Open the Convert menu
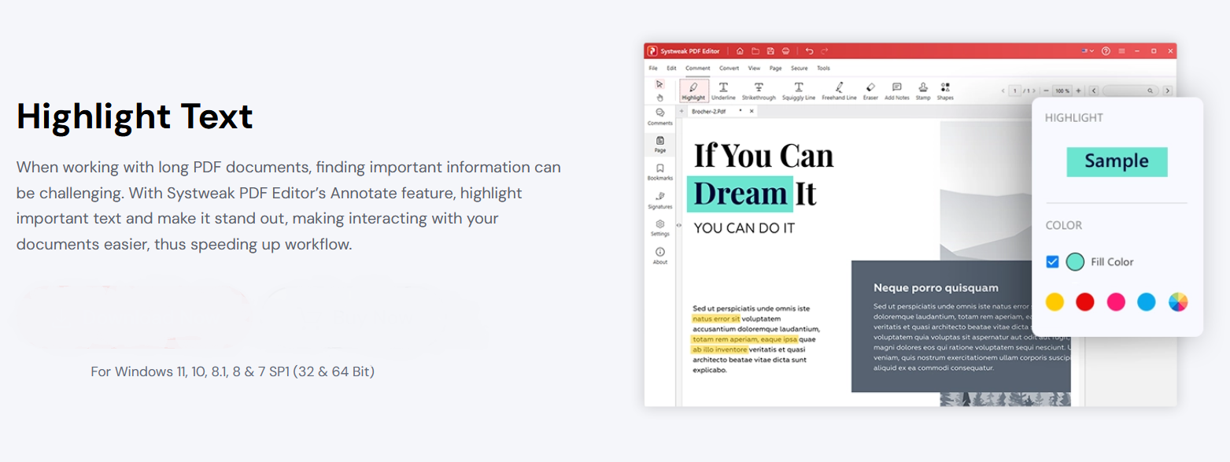Screen dimensions: 1230x462 pos(729,68)
